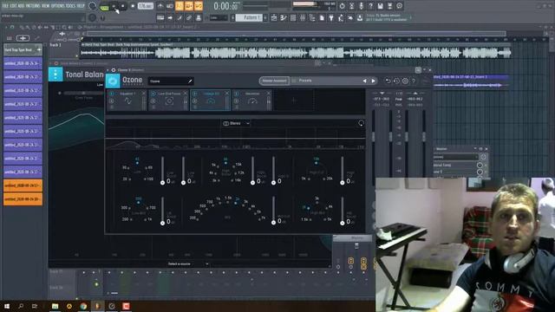Open Ozone window options arrow
The image size is (555, 312).
108,70
